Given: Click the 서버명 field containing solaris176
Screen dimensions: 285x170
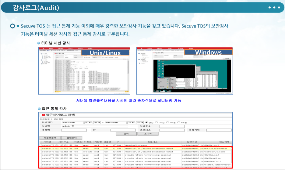Looking at the screenshot, I should point(95,126).
